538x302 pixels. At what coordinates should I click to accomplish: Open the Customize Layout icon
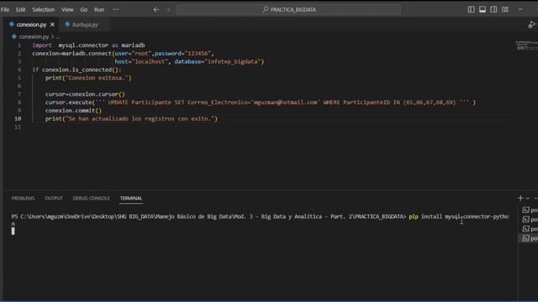point(505,9)
